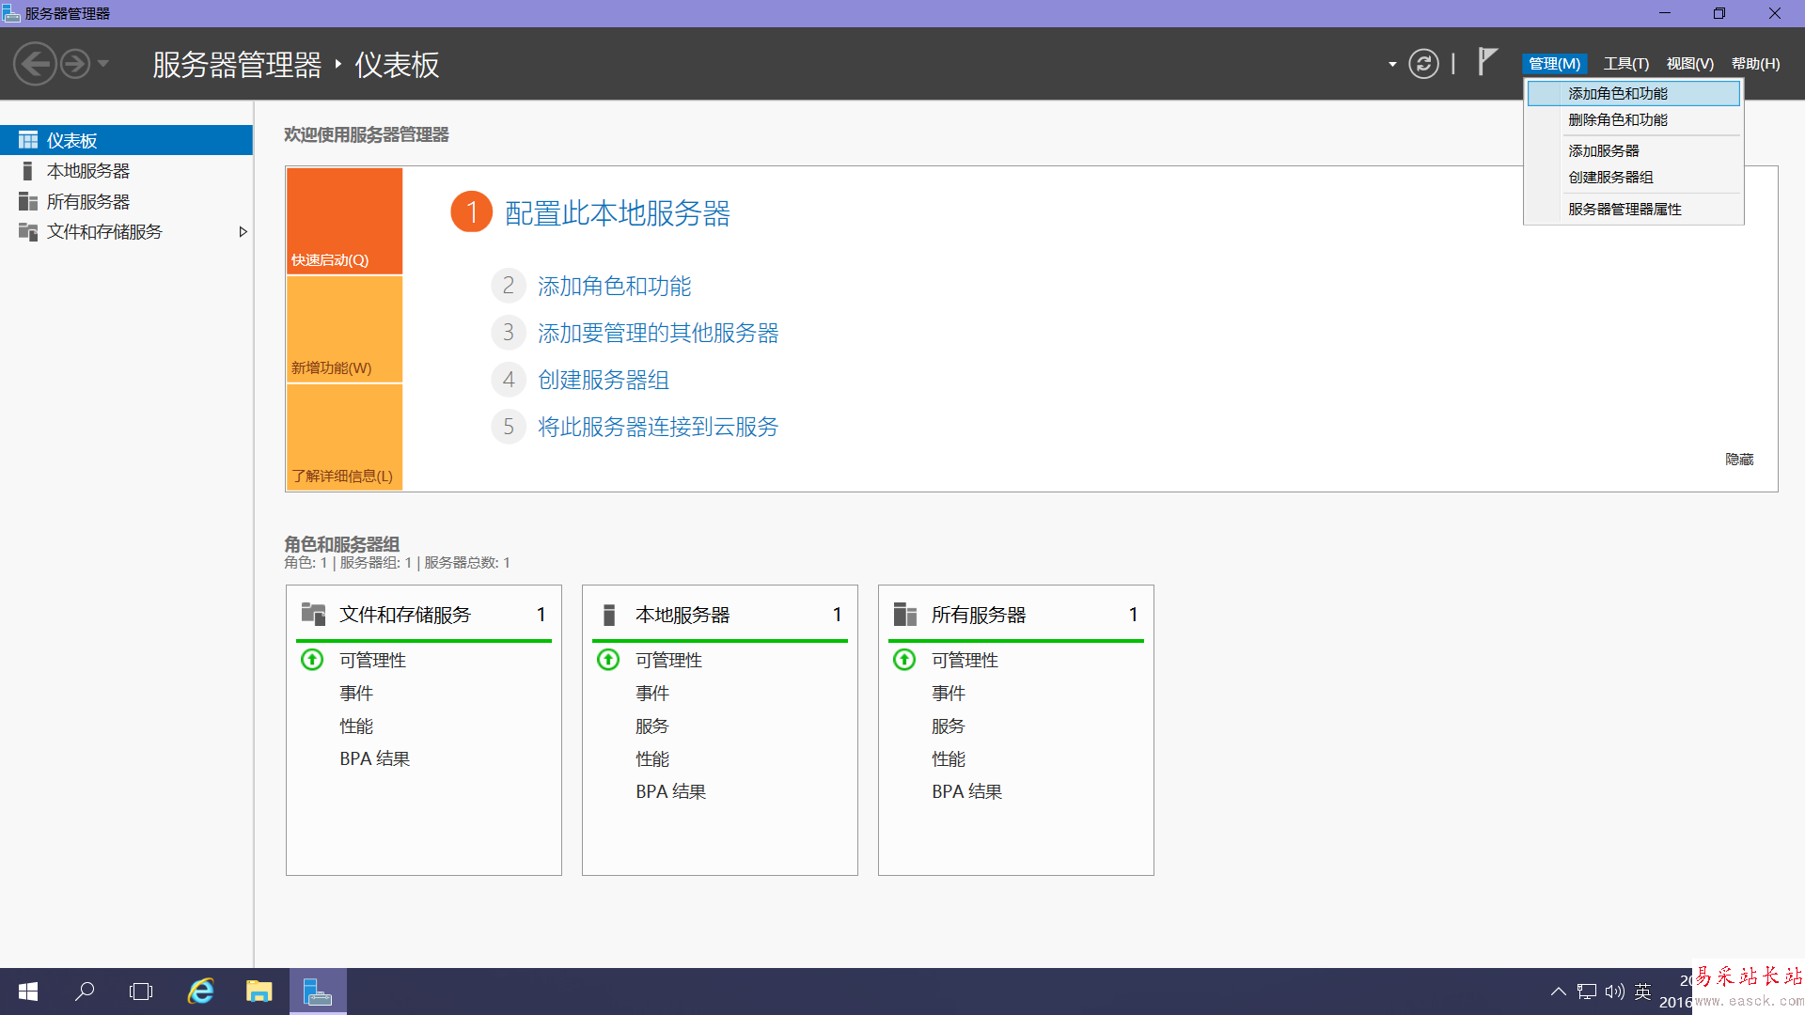The image size is (1805, 1015).
Task: Show hidden system tray icons
Action: click(1558, 992)
